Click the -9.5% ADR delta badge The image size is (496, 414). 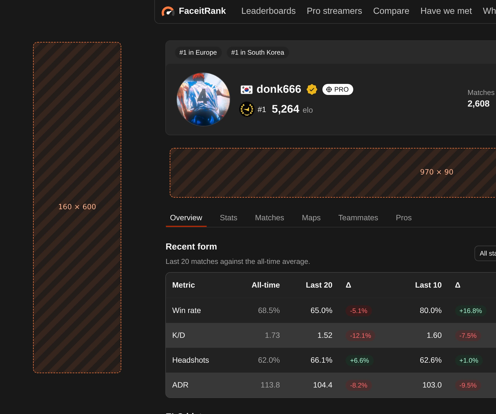pos(468,385)
